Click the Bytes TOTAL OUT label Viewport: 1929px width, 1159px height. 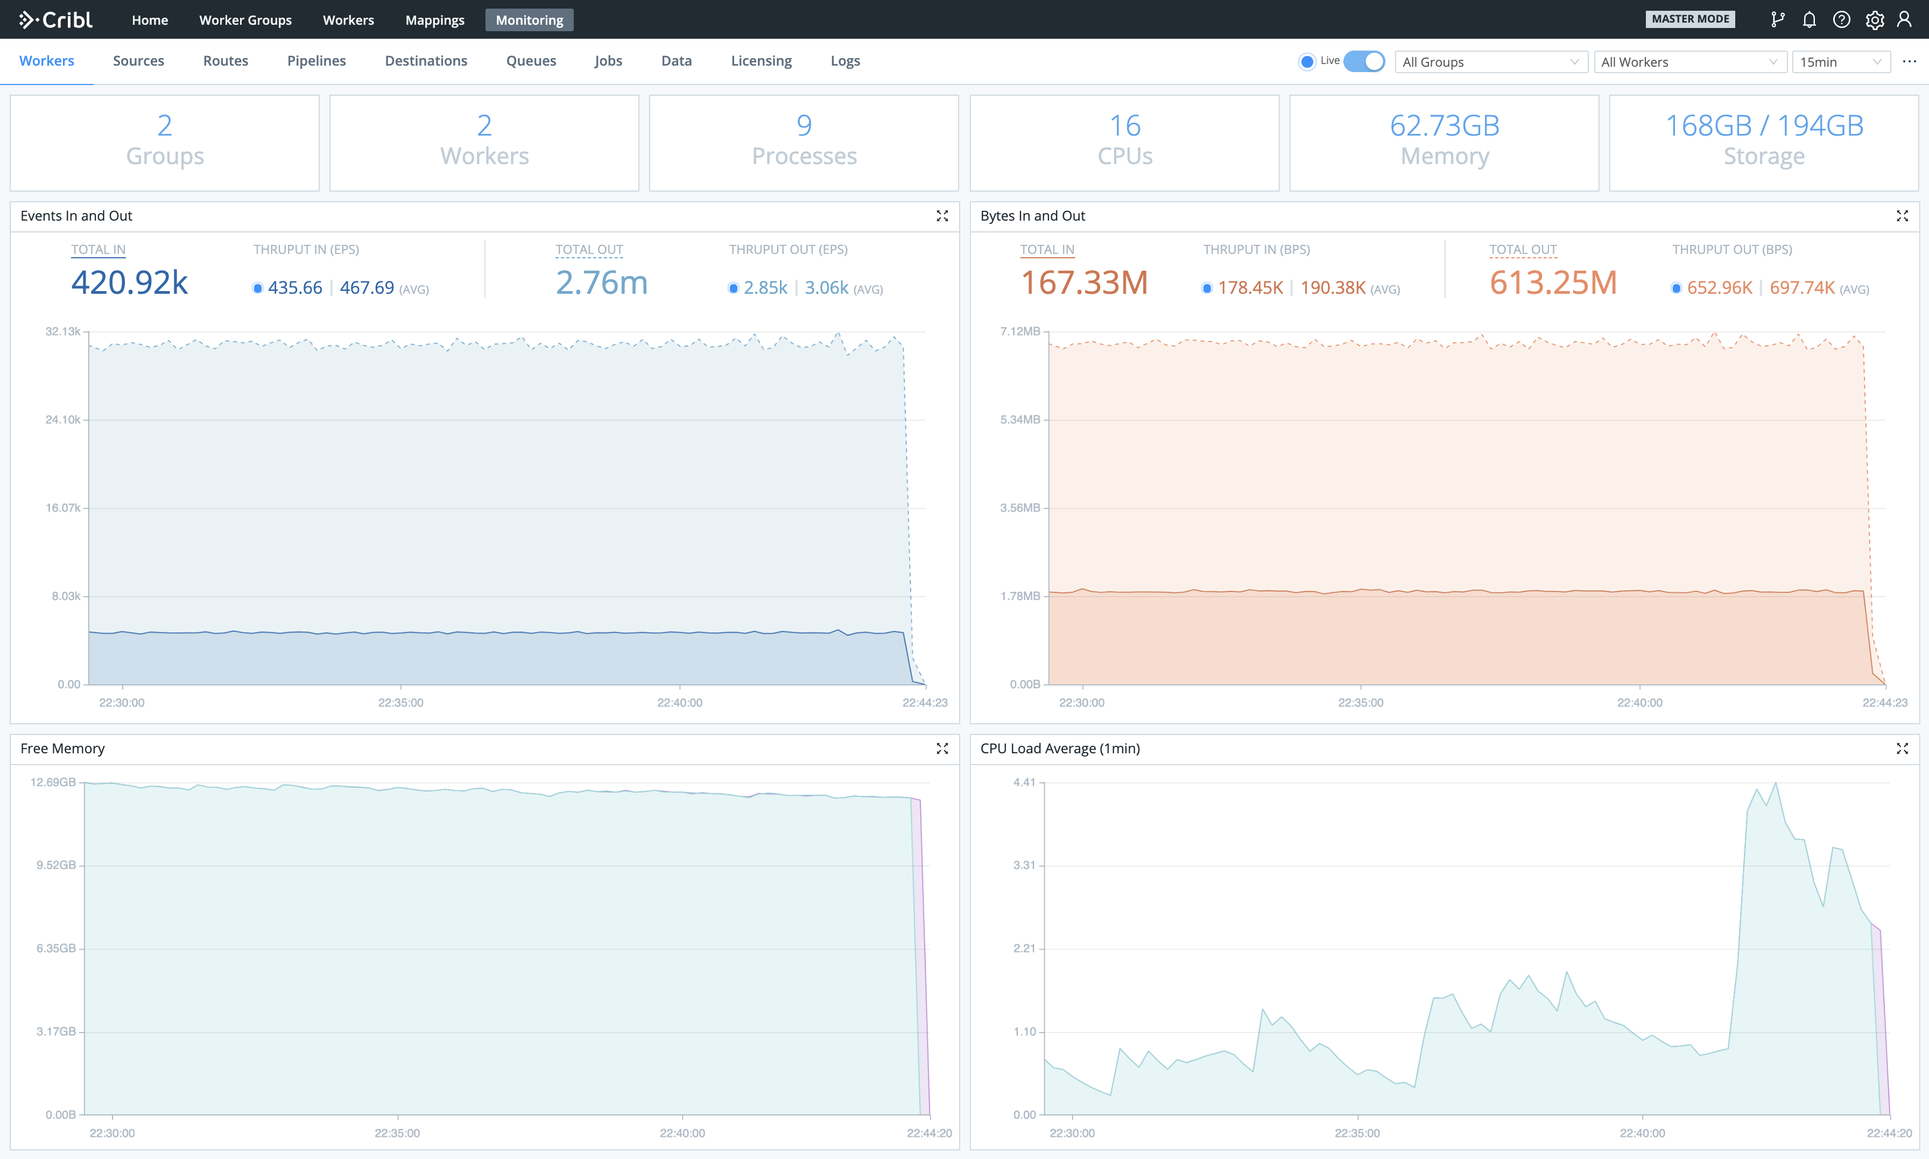tap(1523, 250)
